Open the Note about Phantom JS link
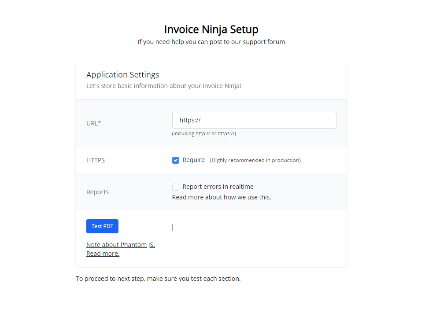Viewport: 447px width, 313px height. (121, 245)
